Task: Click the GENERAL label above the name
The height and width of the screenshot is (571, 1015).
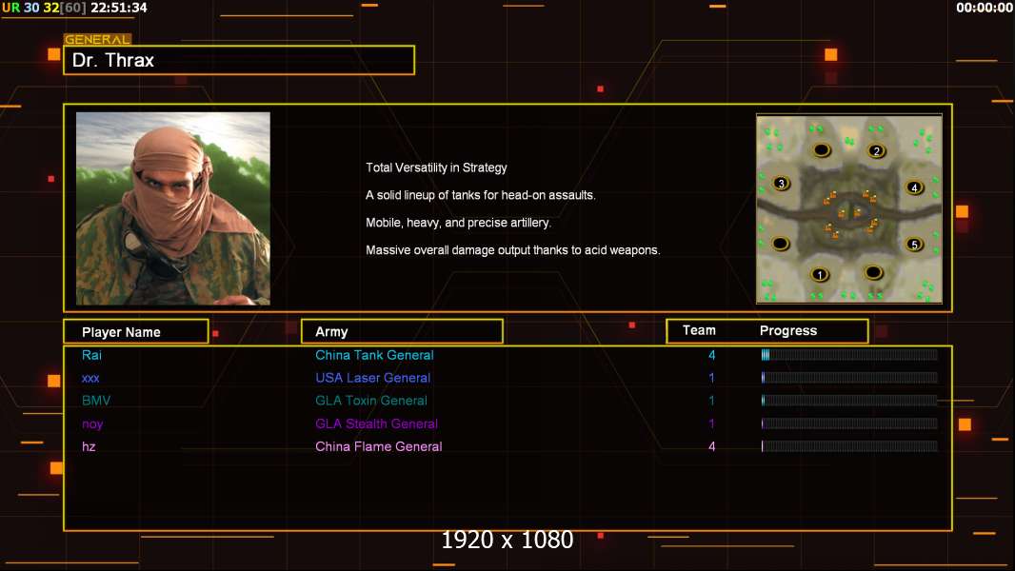Action: click(x=97, y=39)
